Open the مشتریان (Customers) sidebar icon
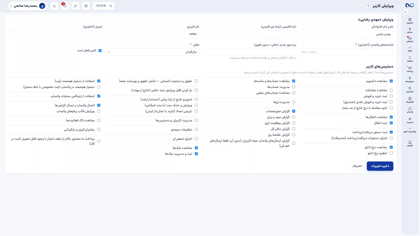Image resolution: width=420 pixels, height=236 pixels. pyautogui.click(x=410, y=90)
